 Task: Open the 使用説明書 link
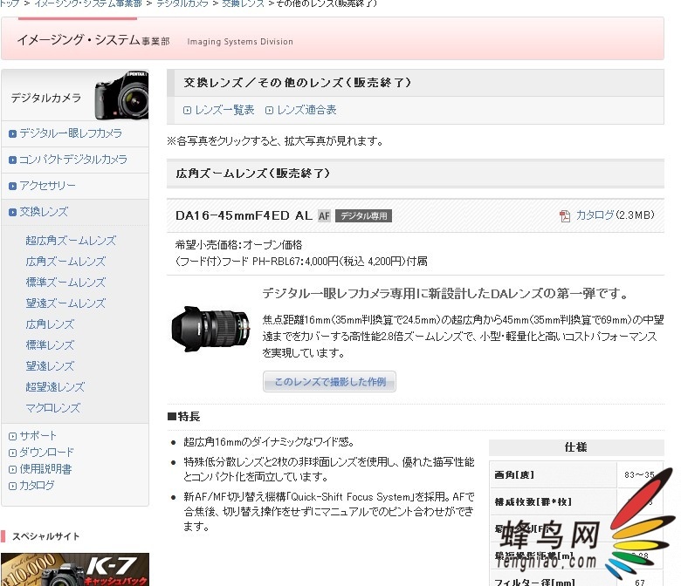tap(45, 469)
